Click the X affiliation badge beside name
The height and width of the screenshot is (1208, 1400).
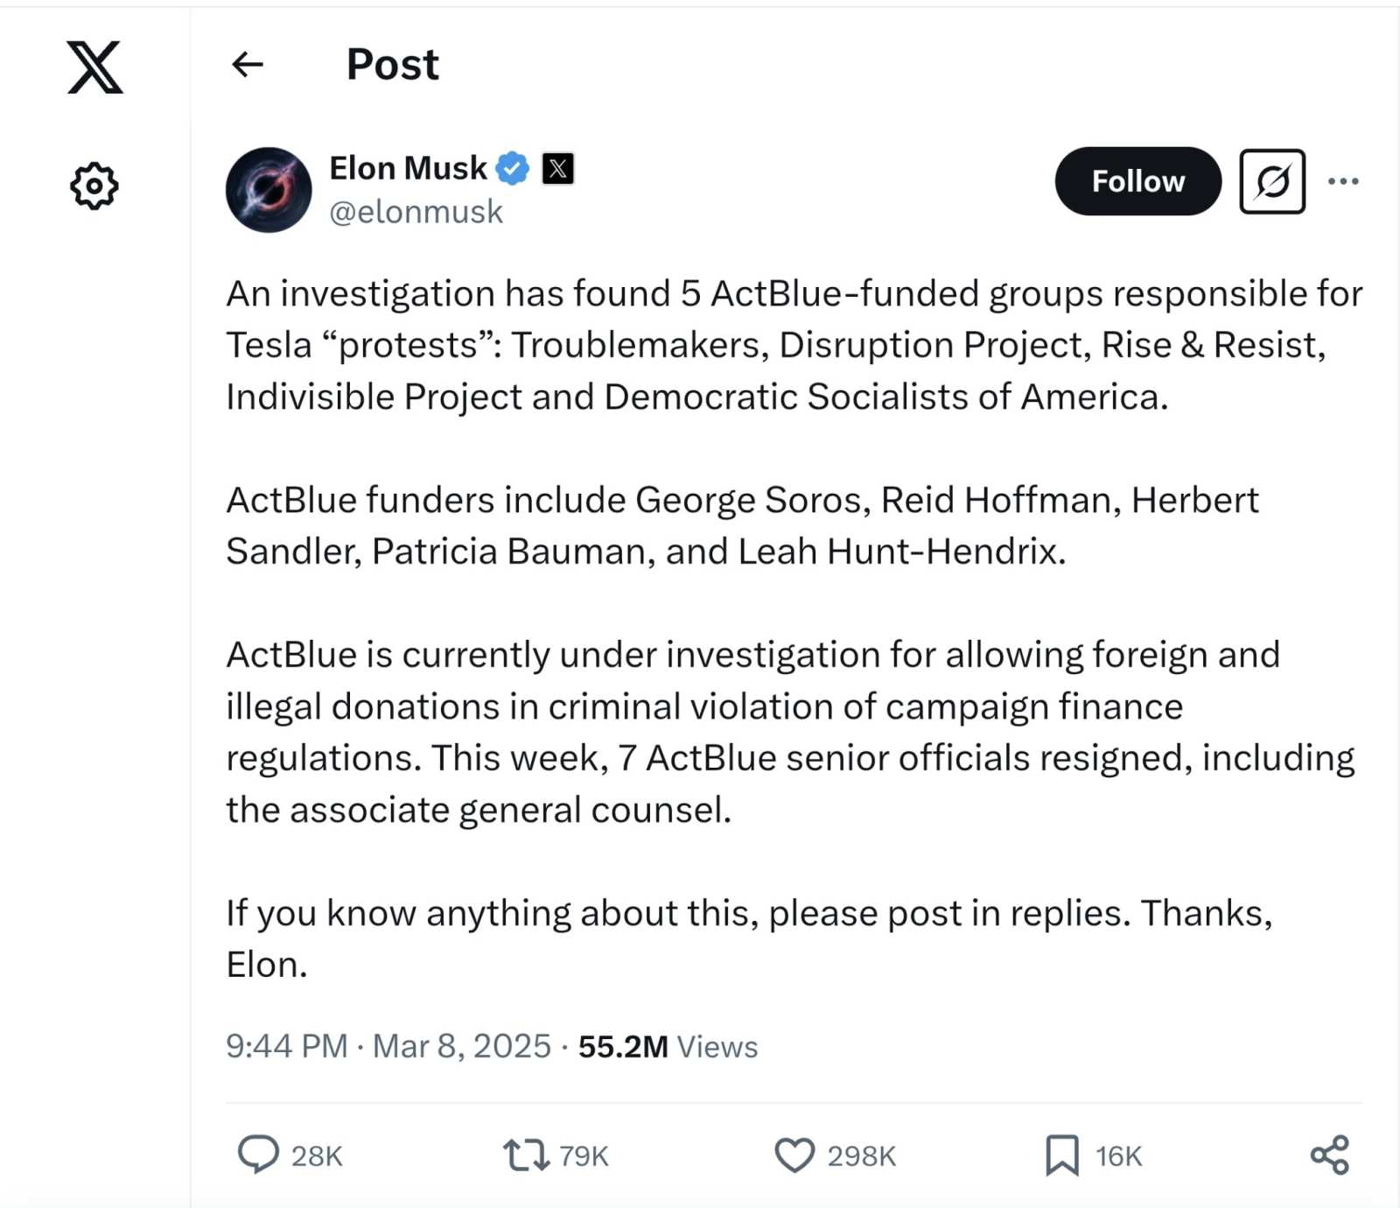pos(558,168)
